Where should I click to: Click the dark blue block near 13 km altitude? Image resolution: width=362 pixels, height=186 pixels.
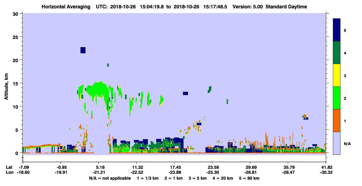click(185, 93)
